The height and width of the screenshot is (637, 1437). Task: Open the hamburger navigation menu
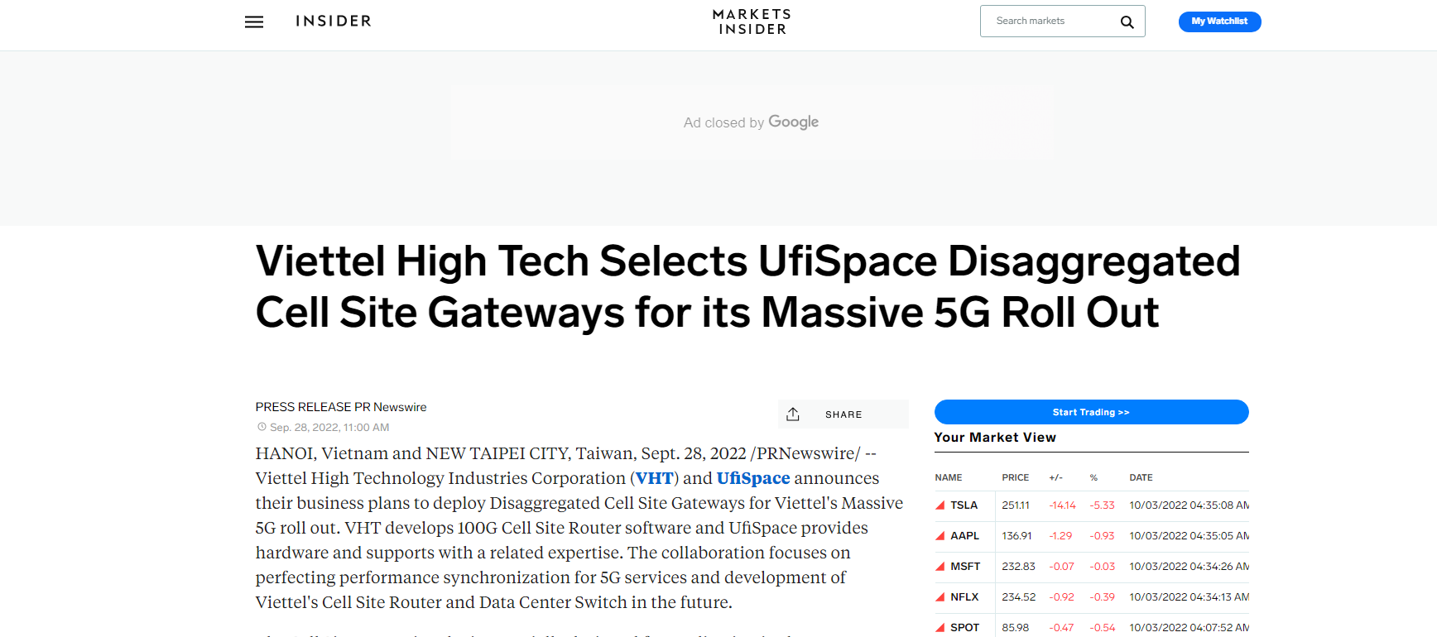(x=254, y=22)
